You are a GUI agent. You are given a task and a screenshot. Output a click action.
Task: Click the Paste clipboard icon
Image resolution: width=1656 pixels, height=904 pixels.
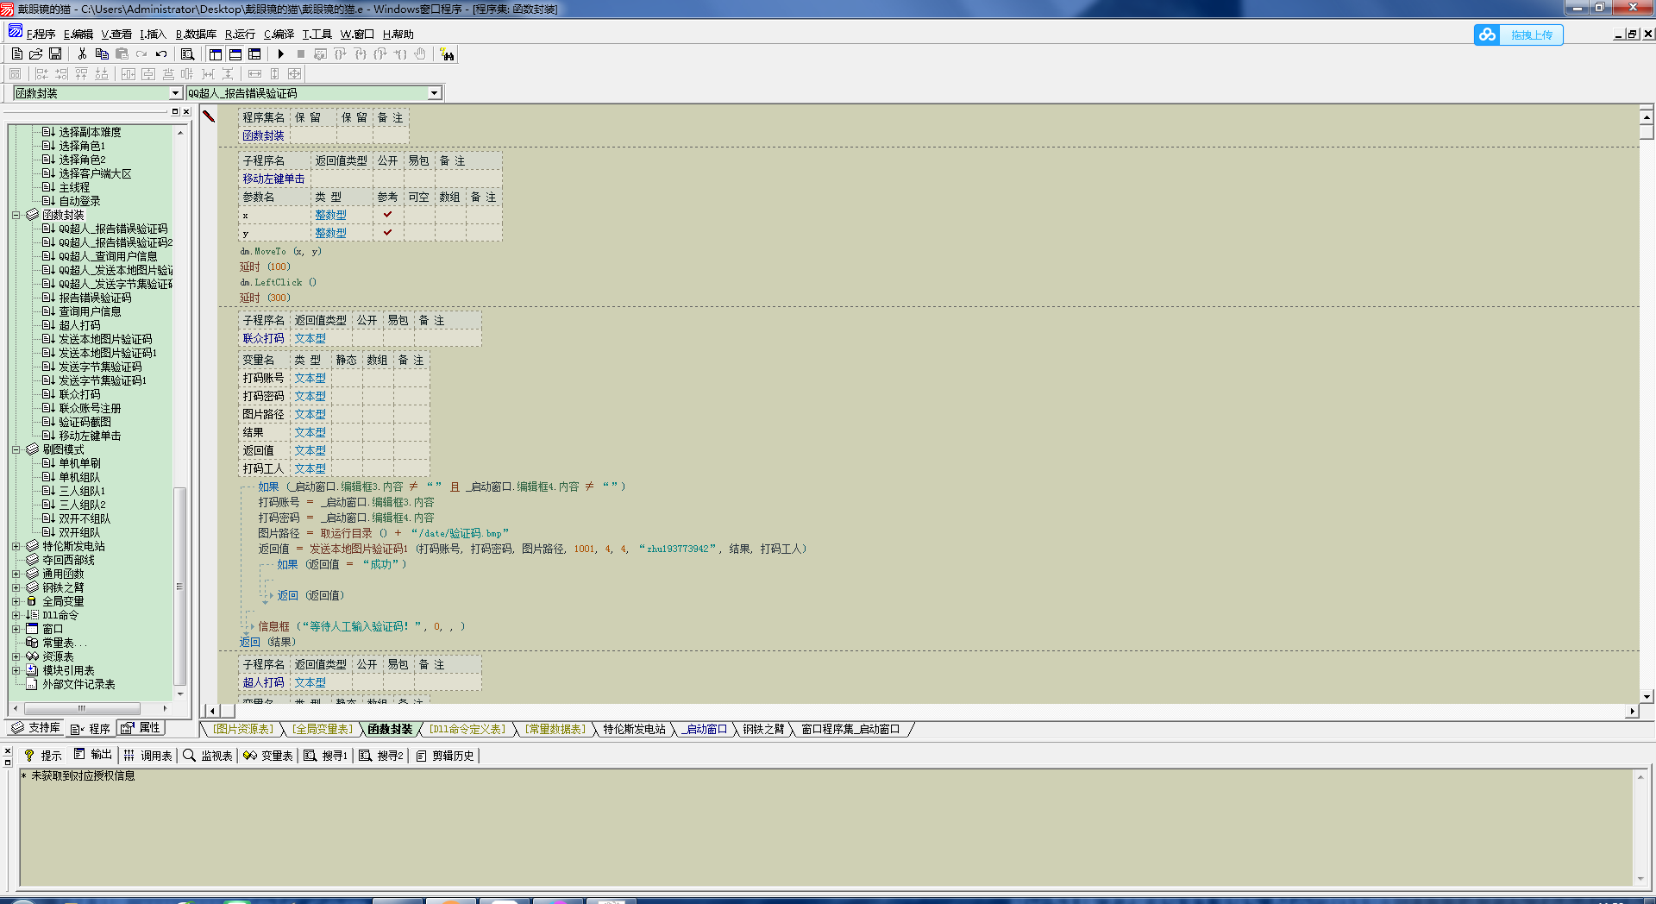point(122,53)
